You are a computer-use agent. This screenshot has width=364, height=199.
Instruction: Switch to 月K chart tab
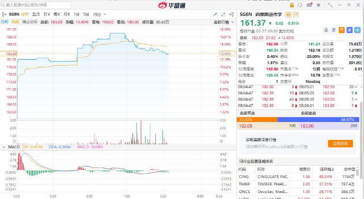coord(67,15)
